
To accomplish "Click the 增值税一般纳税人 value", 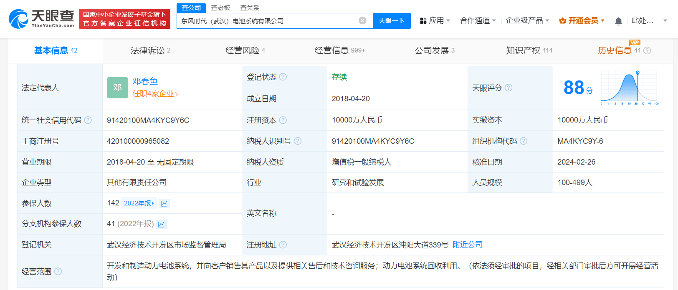I will [x=362, y=162].
